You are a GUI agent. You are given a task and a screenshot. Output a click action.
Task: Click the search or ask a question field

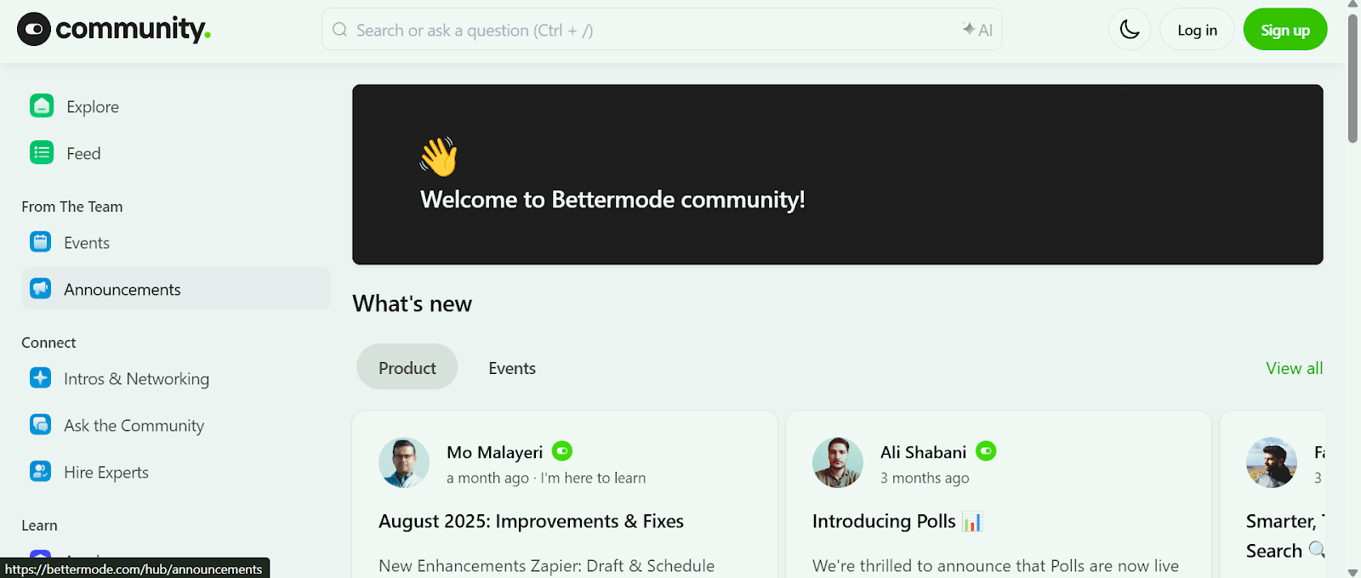tap(662, 30)
